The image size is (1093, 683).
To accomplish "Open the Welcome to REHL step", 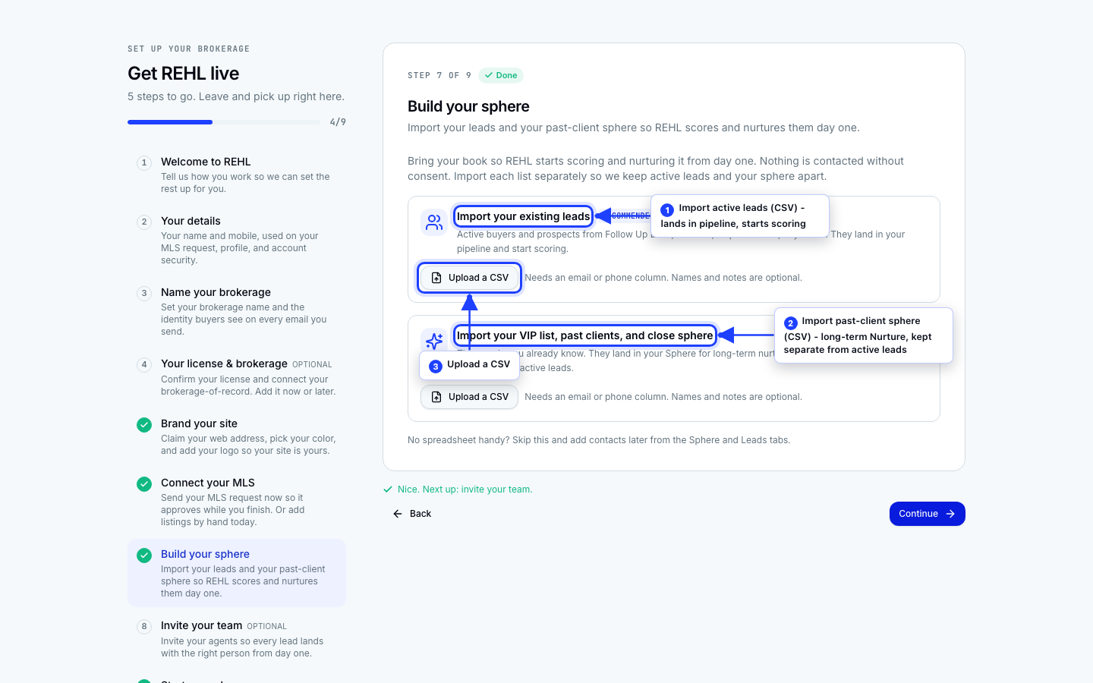I will click(x=237, y=175).
